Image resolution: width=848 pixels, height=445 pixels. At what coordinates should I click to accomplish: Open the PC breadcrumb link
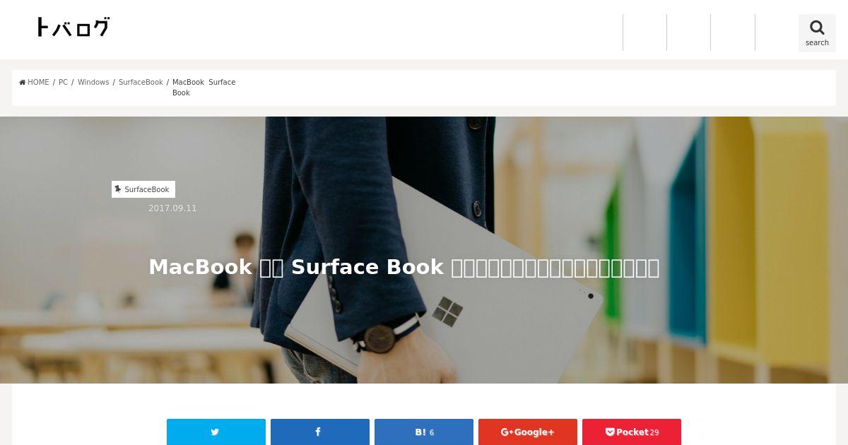[x=63, y=83]
